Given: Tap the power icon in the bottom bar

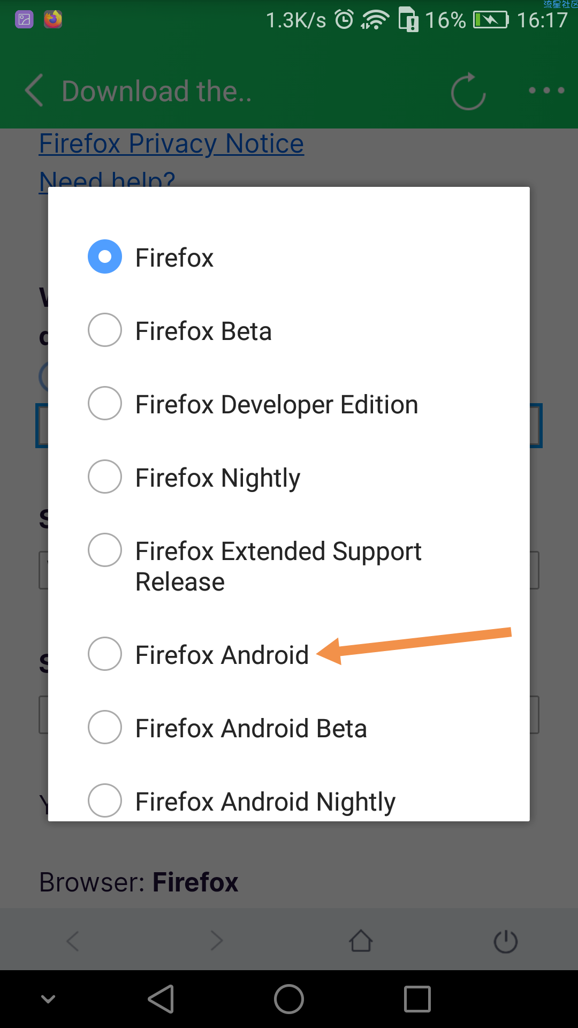Looking at the screenshot, I should click(x=505, y=941).
